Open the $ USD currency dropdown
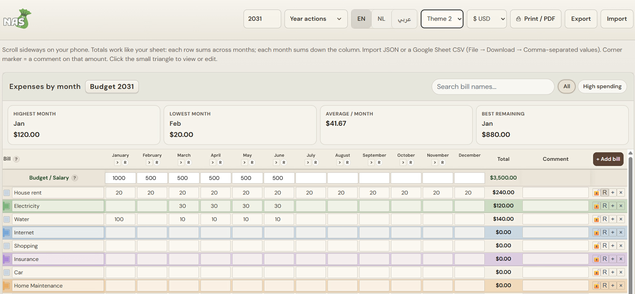Screen dimensions: 635x294 (x=487, y=19)
